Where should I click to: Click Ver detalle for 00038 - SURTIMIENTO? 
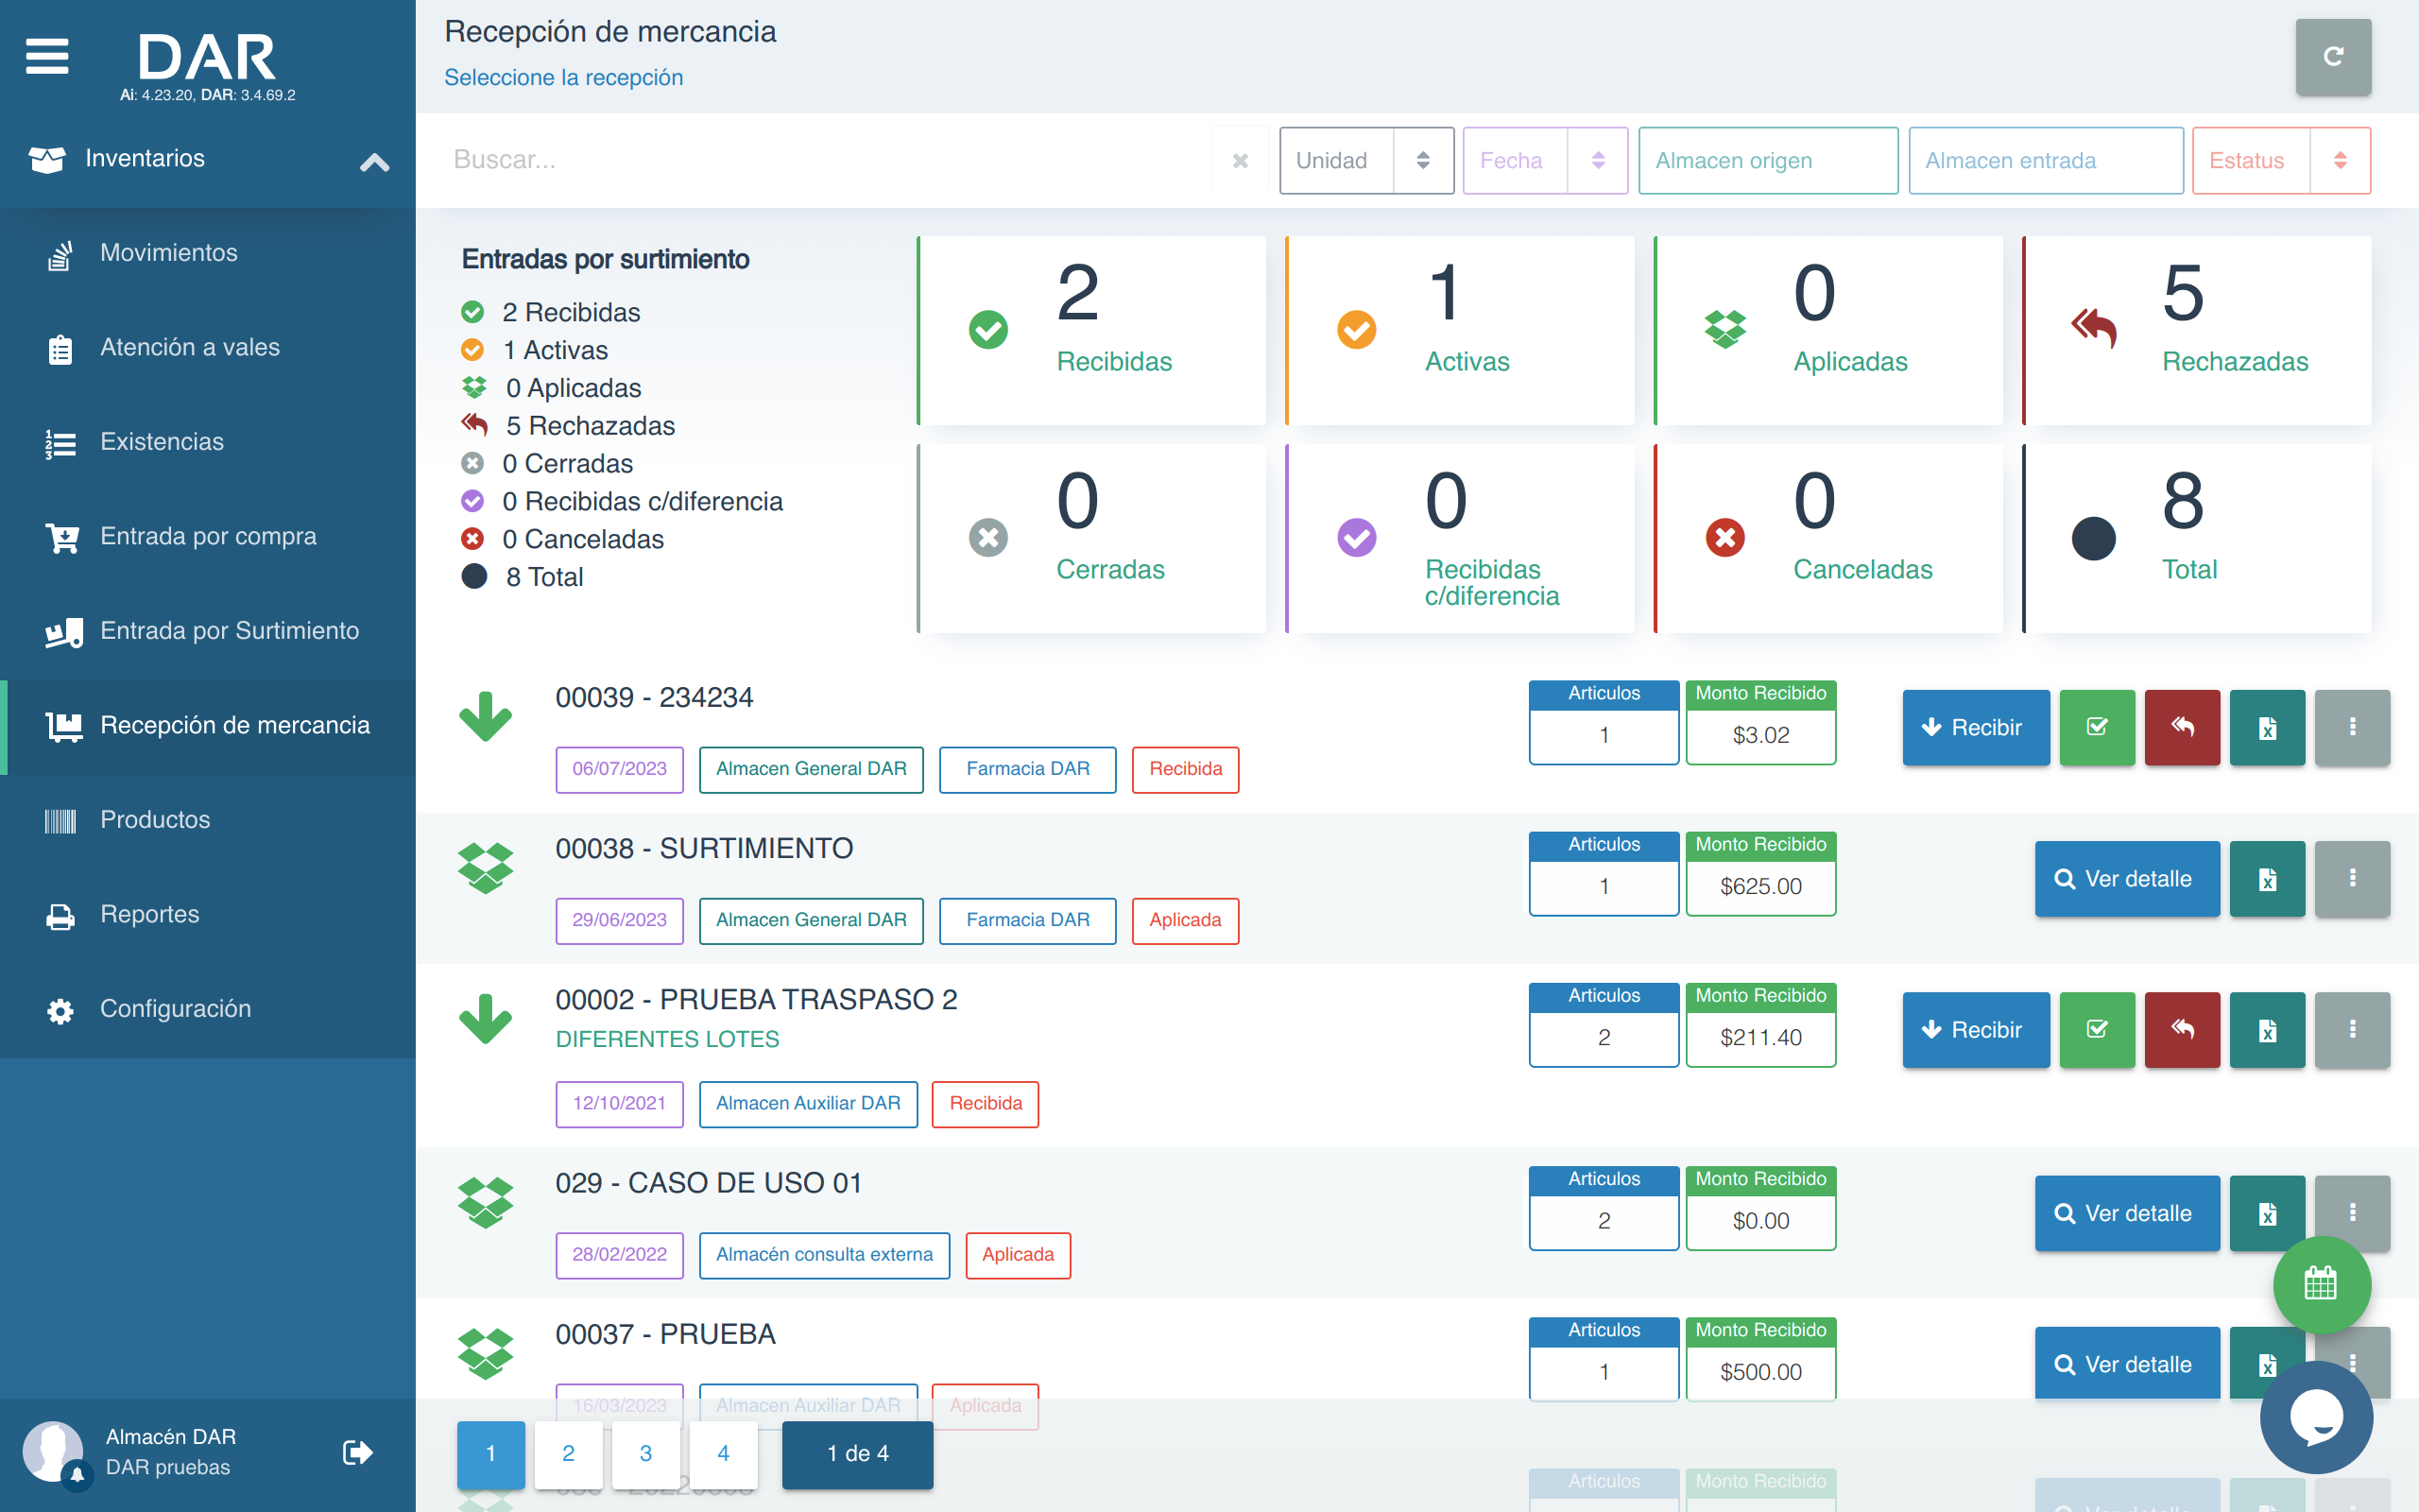2127,878
